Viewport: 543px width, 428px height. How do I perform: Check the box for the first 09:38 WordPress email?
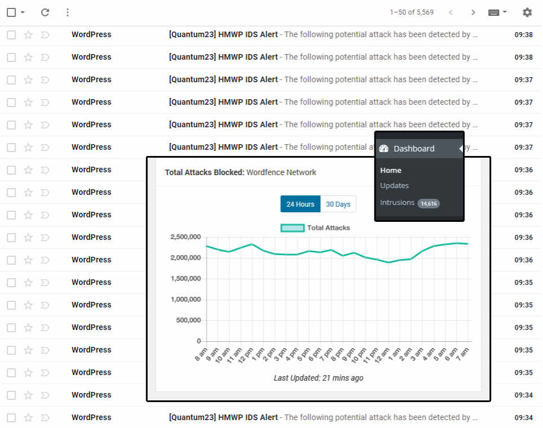[11, 34]
